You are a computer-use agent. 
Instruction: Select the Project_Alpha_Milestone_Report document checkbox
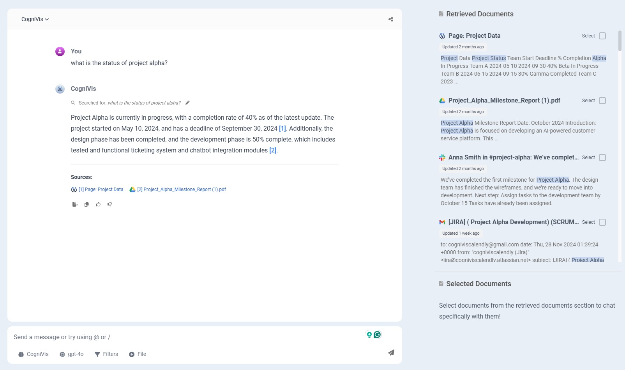(602, 101)
